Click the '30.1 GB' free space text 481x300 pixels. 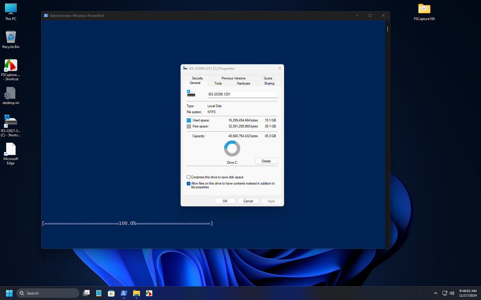(270, 126)
